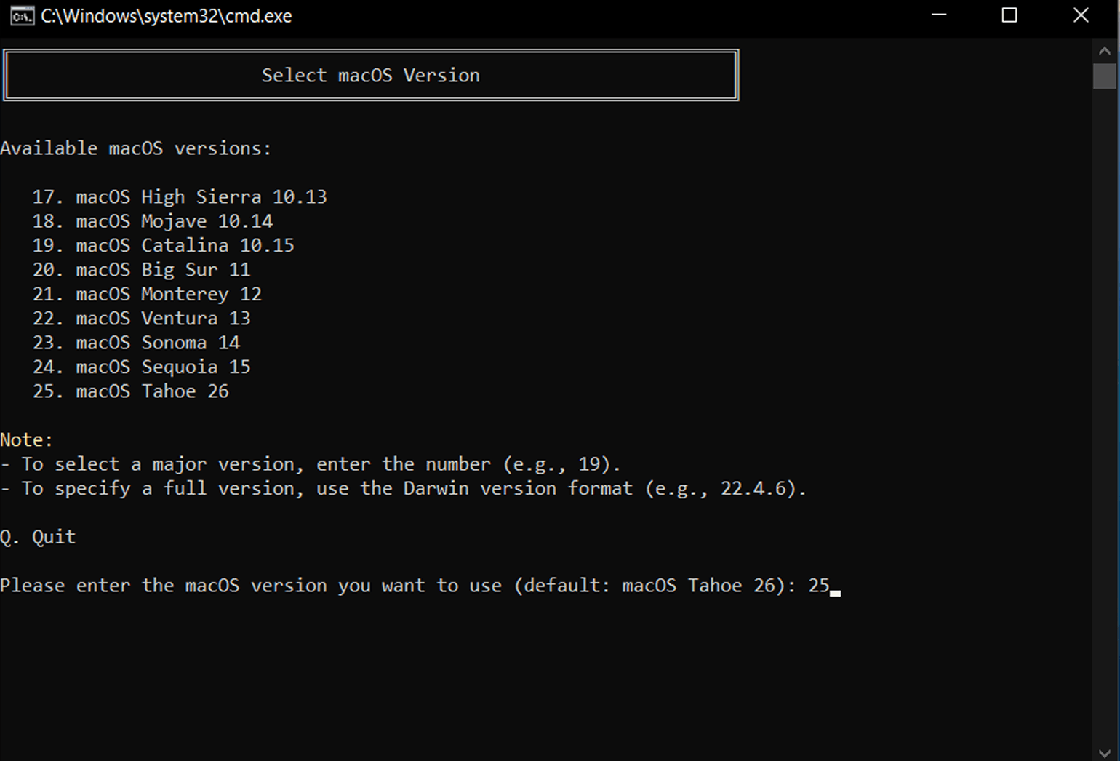Screen dimensions: 1120x761
Task: Click the 'To select a major version' note line
Action: (311, 464)
